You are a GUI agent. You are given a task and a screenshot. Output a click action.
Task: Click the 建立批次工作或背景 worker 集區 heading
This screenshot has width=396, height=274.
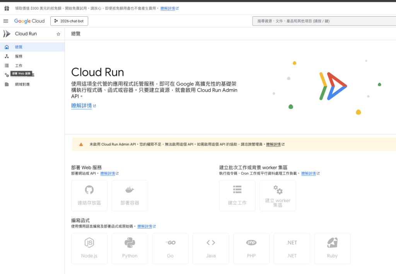253,167
